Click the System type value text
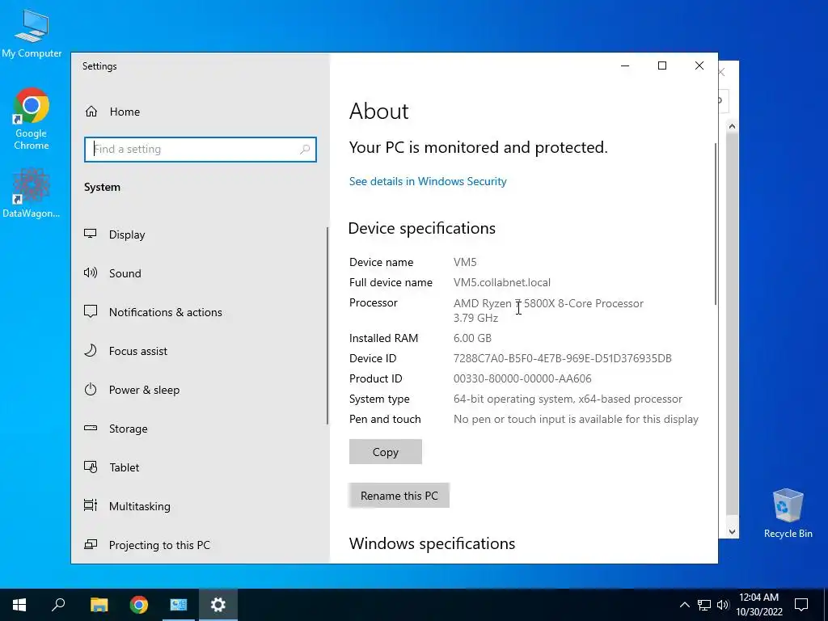828x621 pixels. (568, 399)
